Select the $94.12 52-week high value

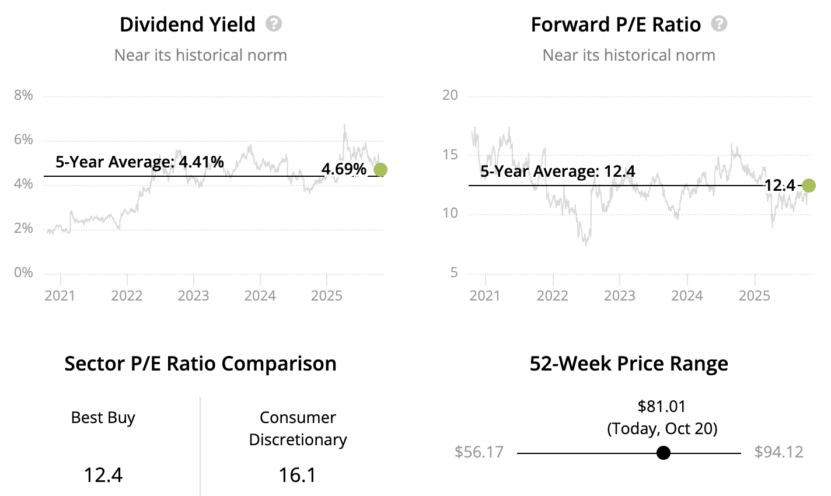(x=778, y=452)
